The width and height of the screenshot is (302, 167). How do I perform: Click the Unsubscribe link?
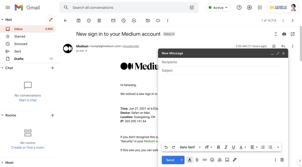(131, 46)
